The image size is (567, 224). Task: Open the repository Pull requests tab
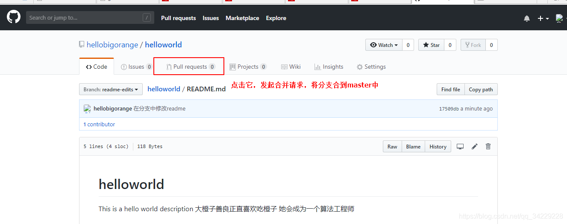click(x=191, y=67)
